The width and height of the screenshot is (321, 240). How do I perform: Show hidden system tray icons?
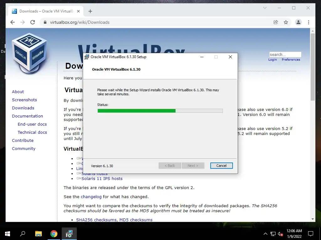click(265, 234)
